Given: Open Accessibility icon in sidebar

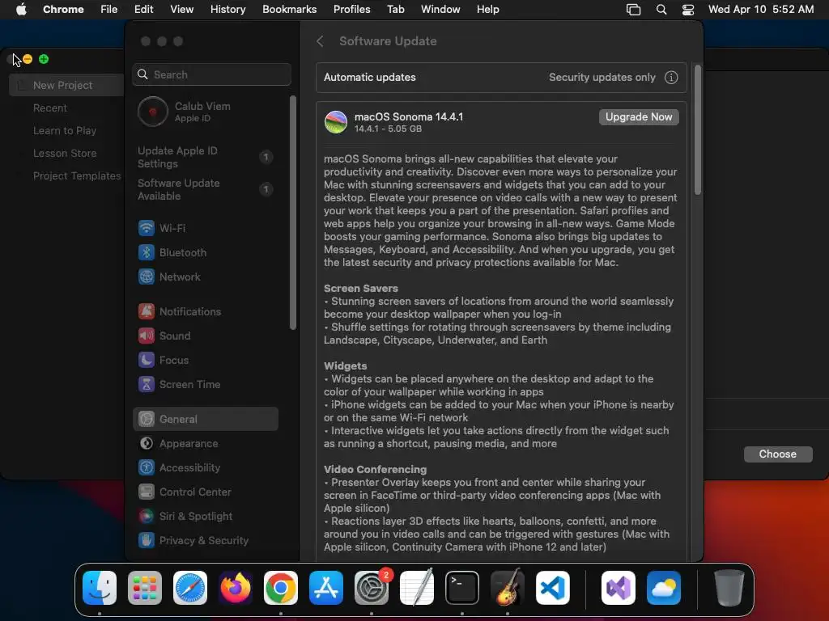Looking at the screenshot, I should tap(147, 468).
